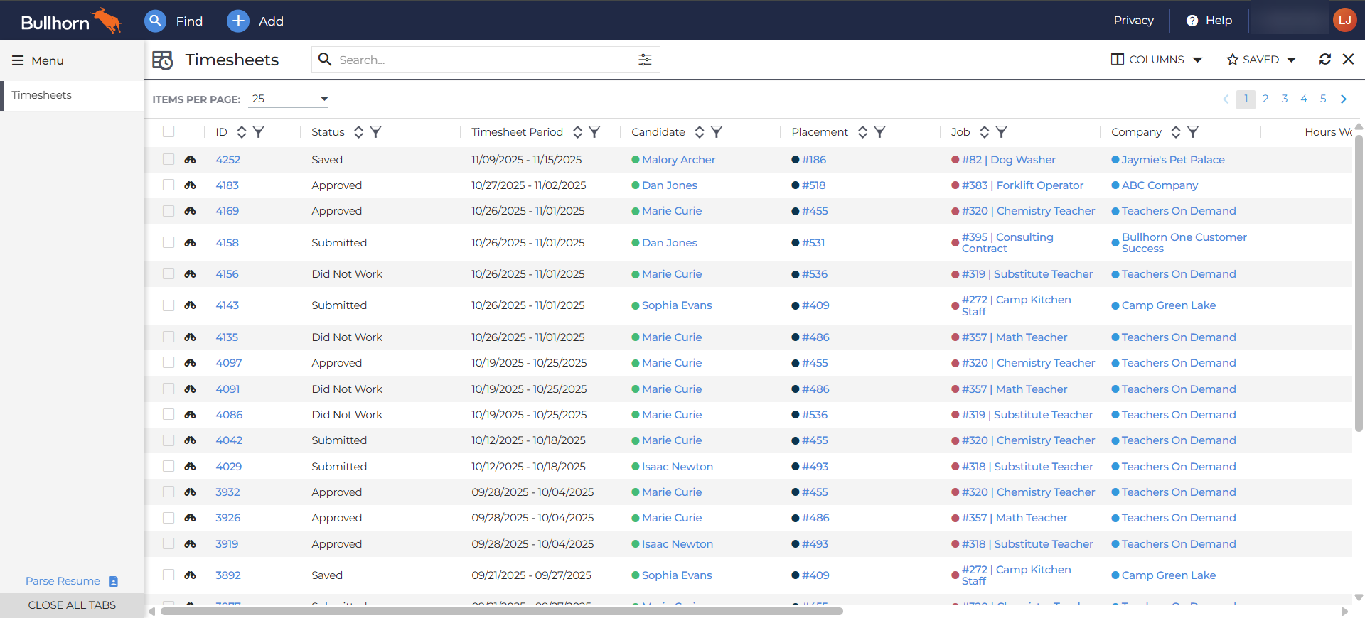Open search filter options slider icon

pyautogui.click(x=644, y=60)
